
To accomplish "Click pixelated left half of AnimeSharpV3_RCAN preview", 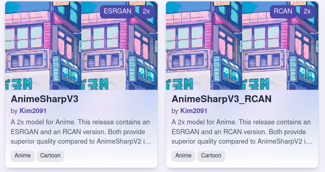I will pyautogui.click(x=204, y=46).
